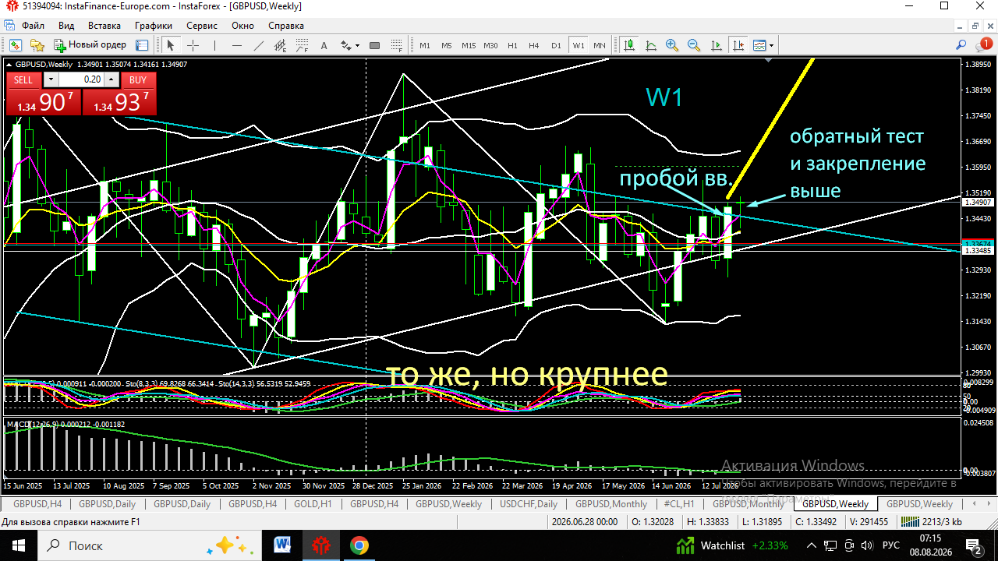998x561 pixels.
Task: Select the equidistant channel tool
Action: [x=280, y=45]
